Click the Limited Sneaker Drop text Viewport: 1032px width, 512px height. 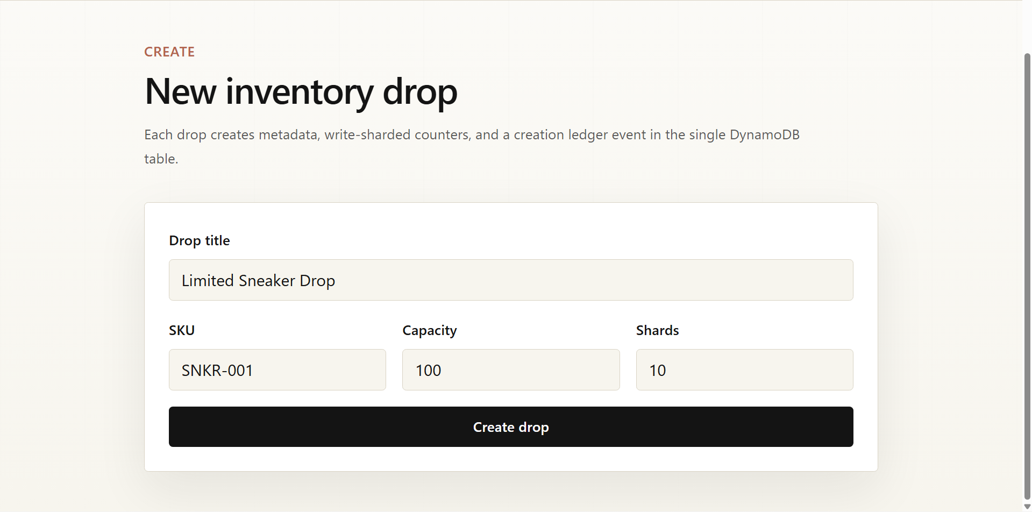(x=258, y=280)
